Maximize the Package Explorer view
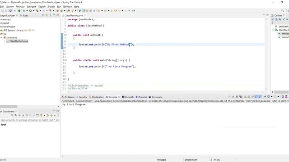Screen dimensions: 289x162 pyautogui.click(x=57, y=15)
